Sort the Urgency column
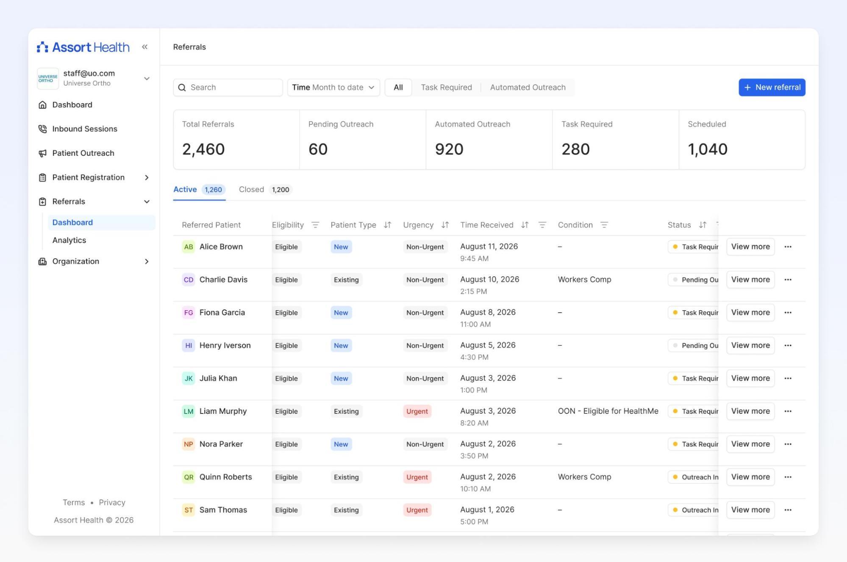 445,225
